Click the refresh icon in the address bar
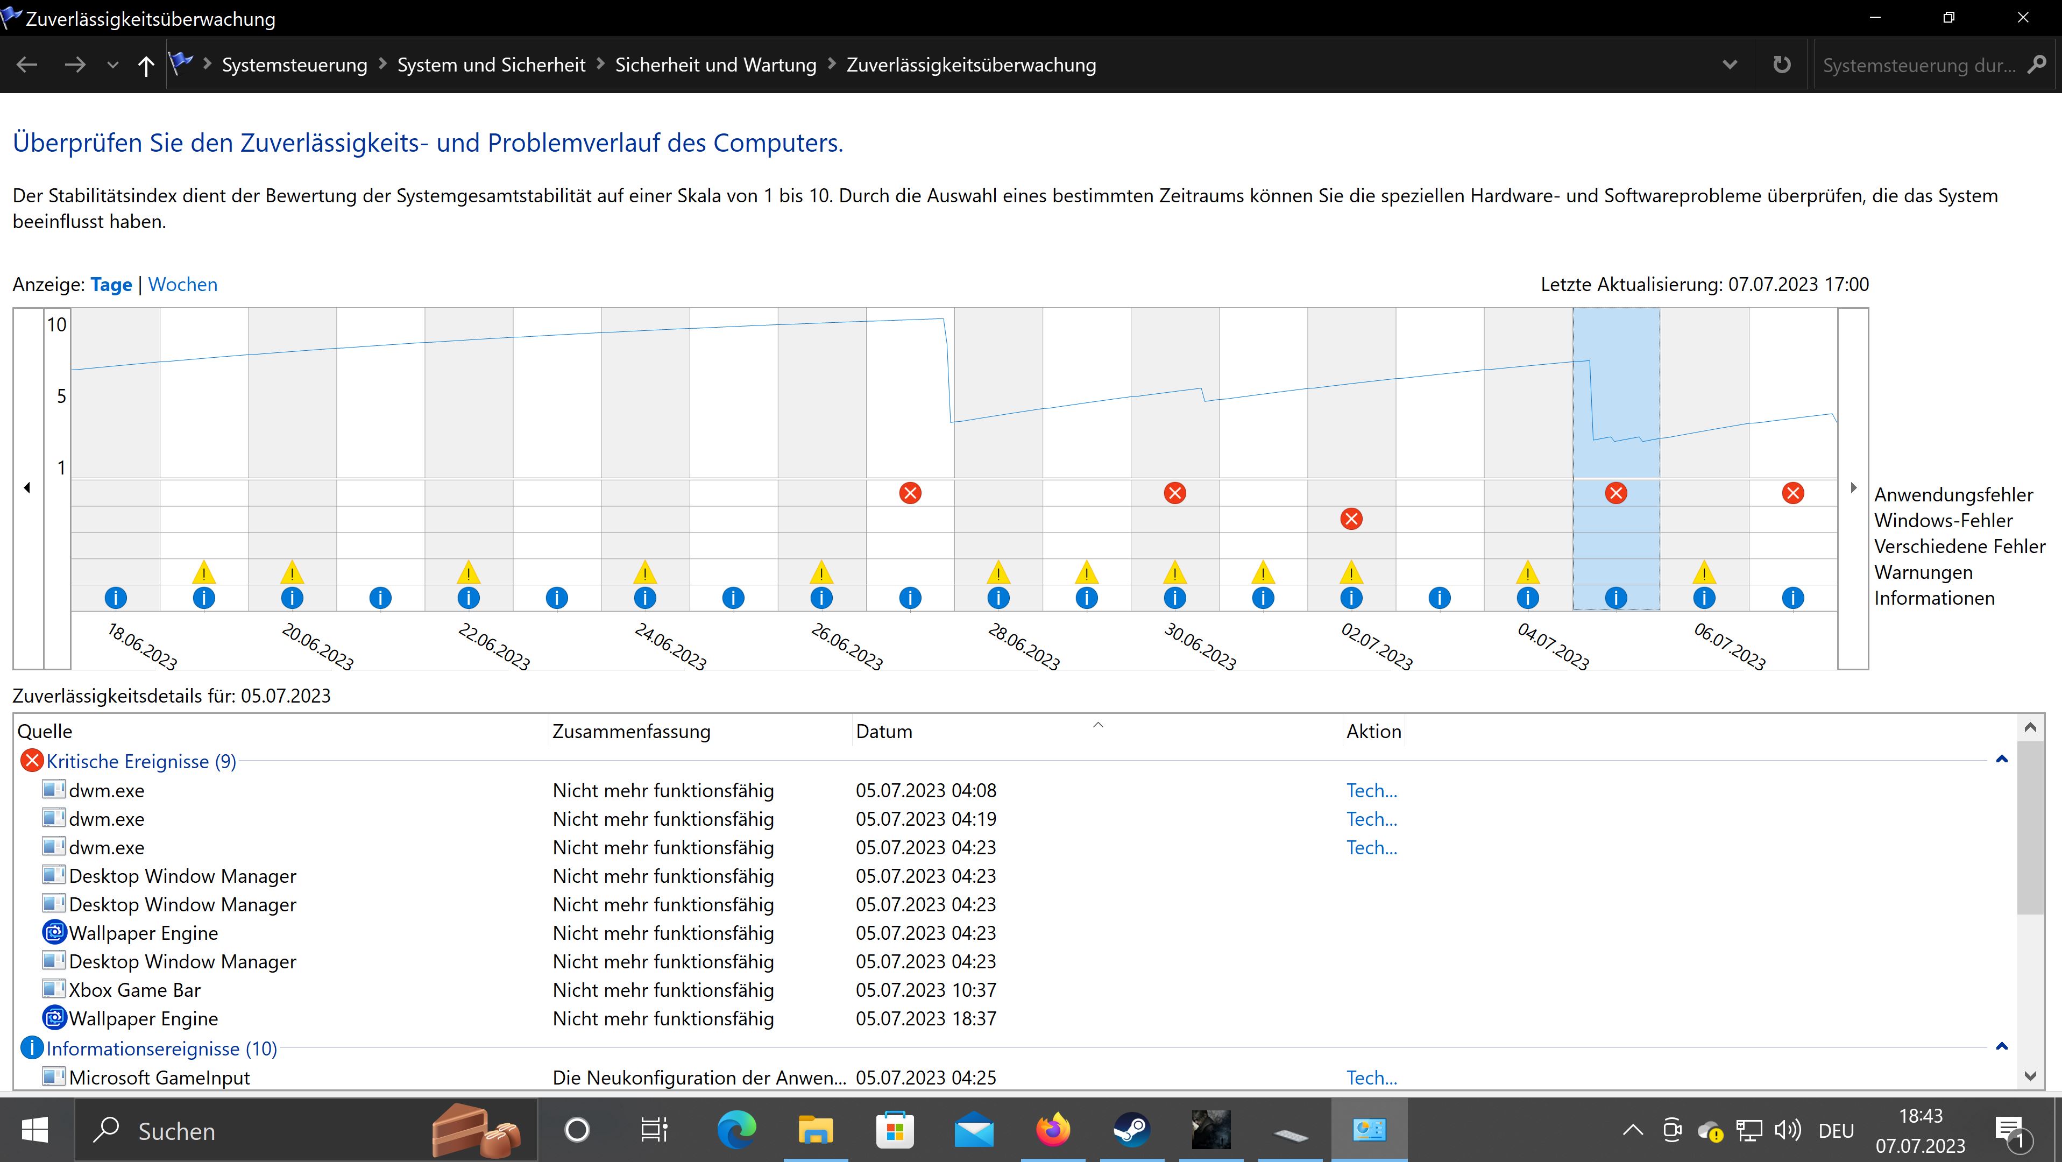This screenshot has width=2062, height=1162. (1781, 65)
